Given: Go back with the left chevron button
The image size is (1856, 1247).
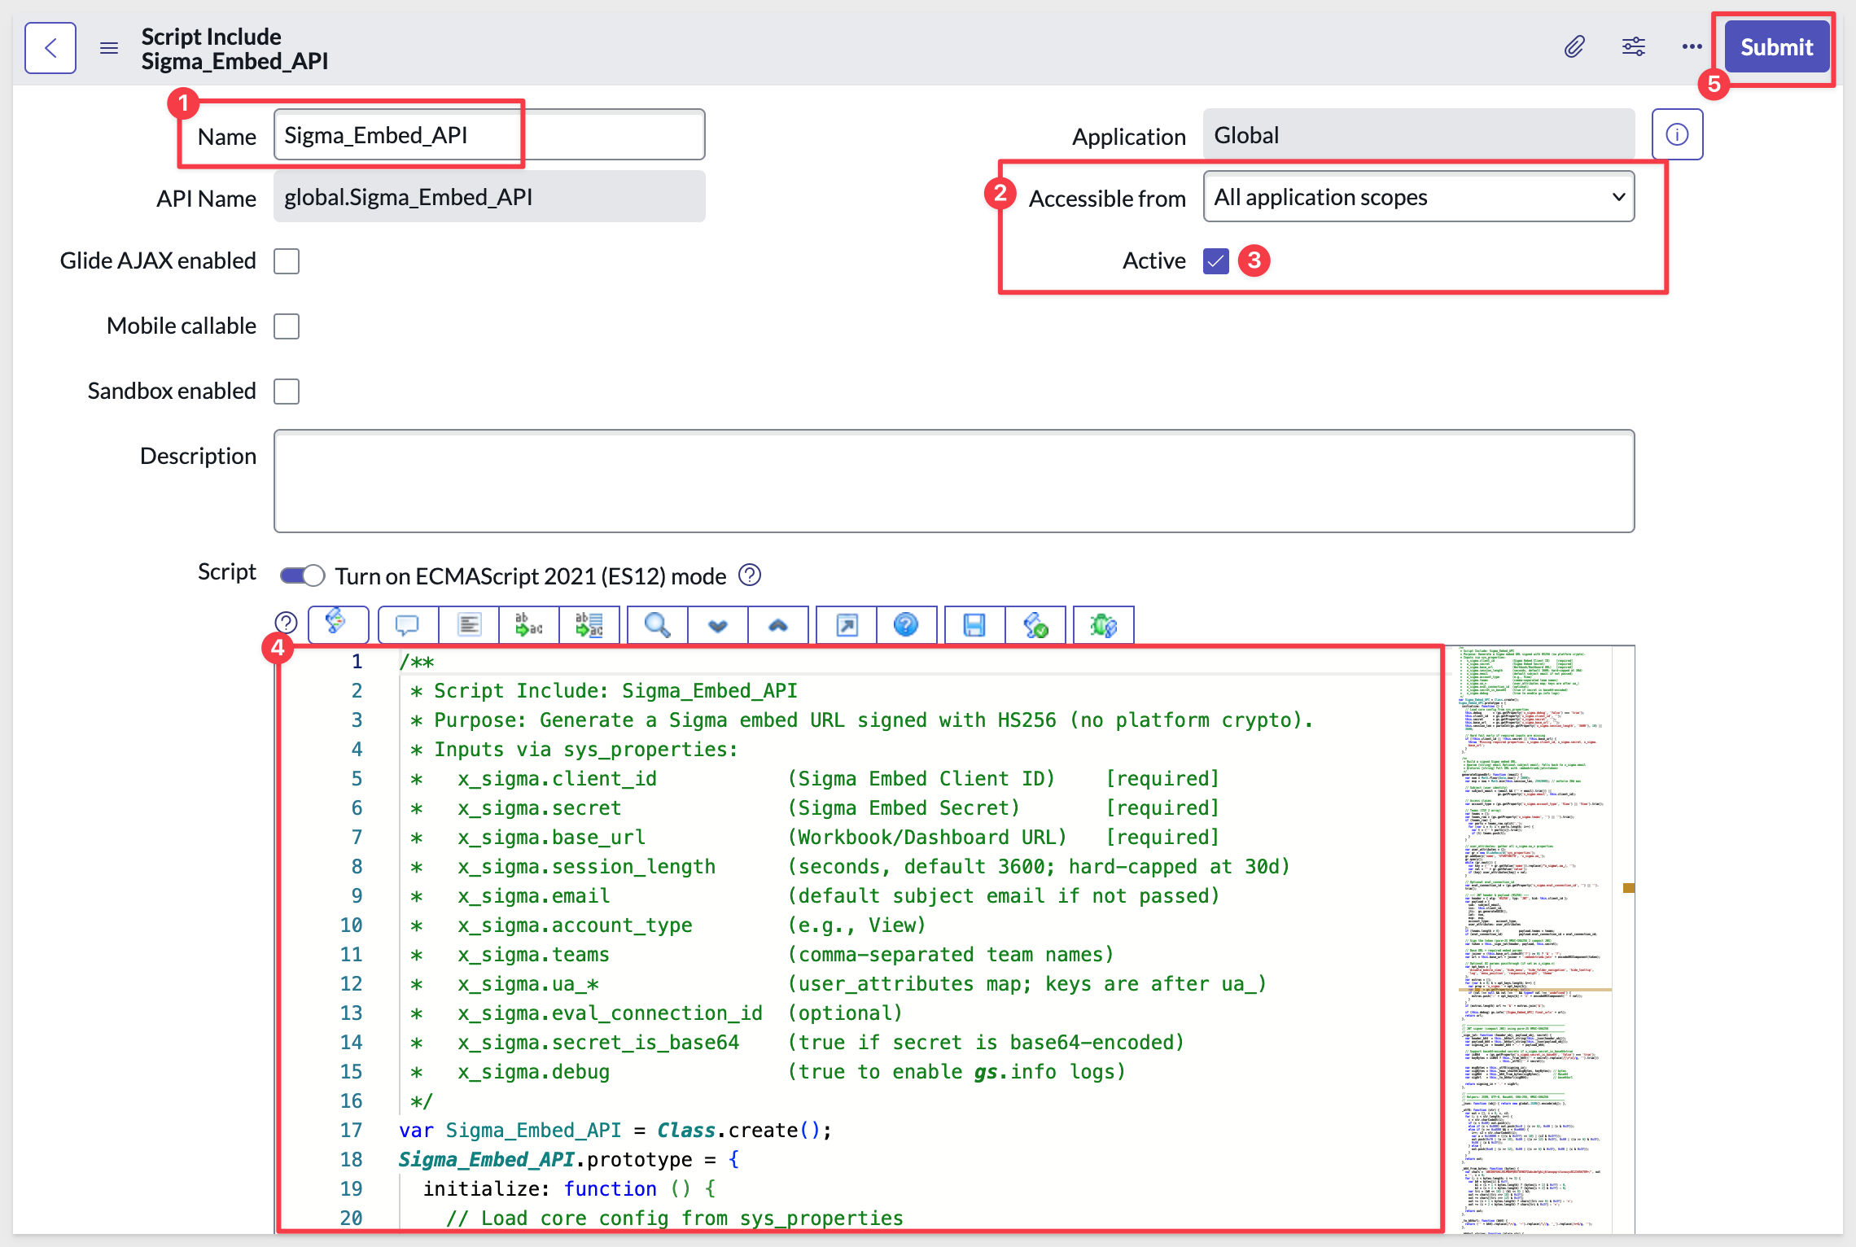Looking at the screenshot, I should point(50,48).
